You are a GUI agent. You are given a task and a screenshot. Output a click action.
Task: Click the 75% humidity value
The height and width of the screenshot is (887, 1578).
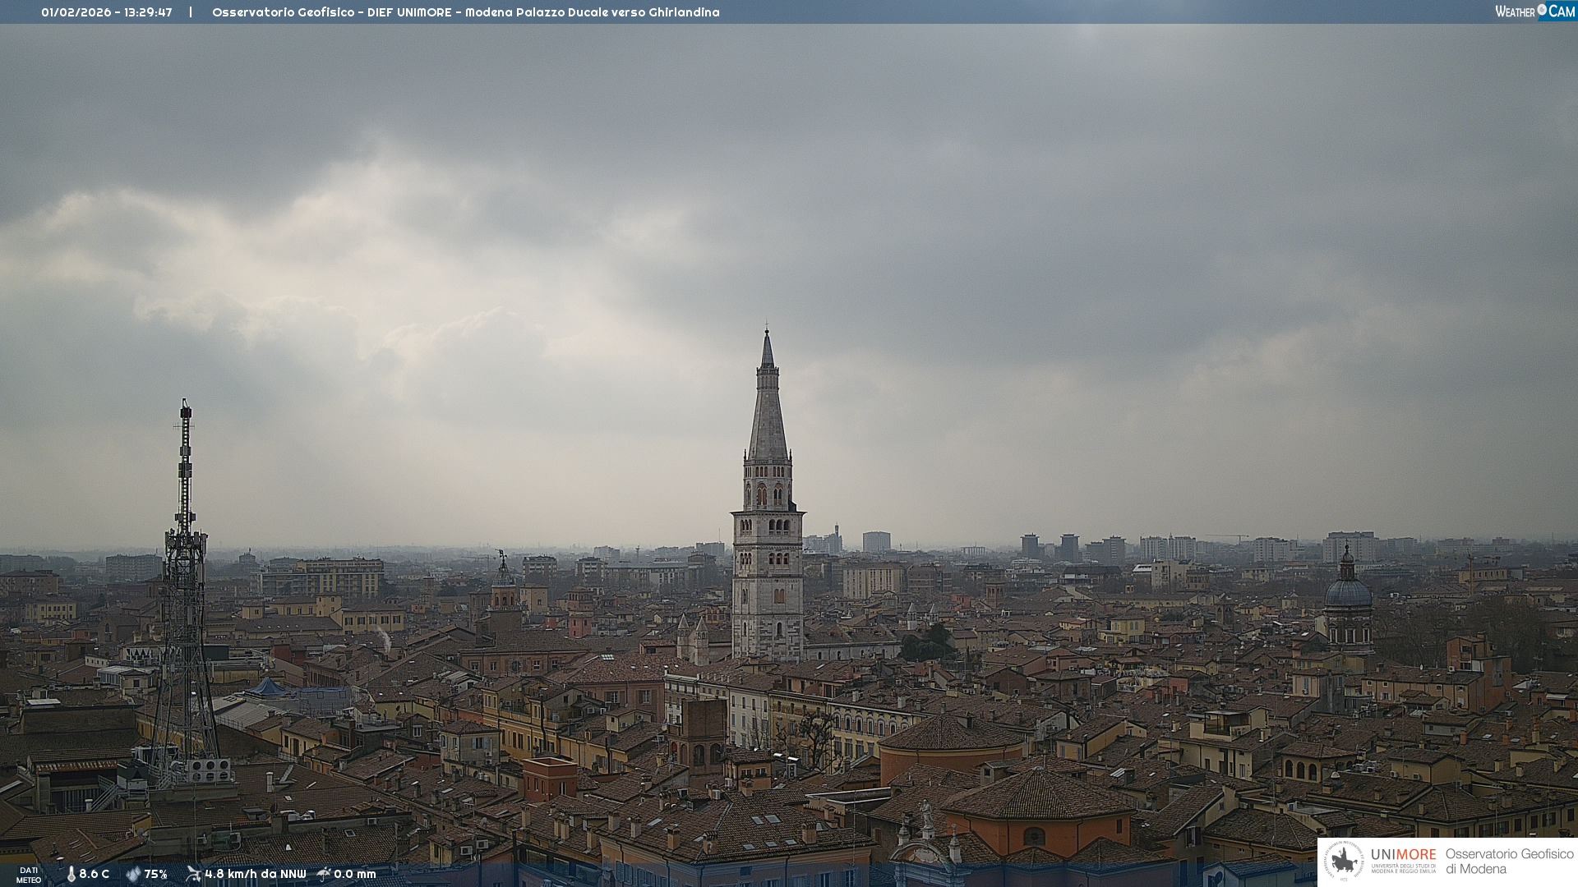tap(155, 874)
